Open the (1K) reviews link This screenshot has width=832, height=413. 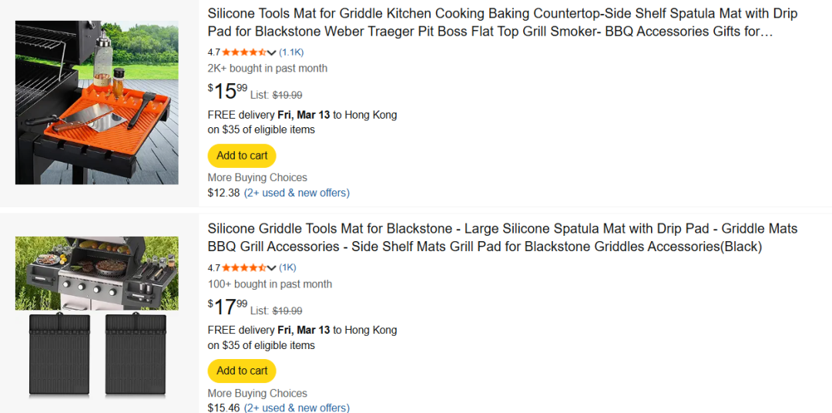coord(287,268)
